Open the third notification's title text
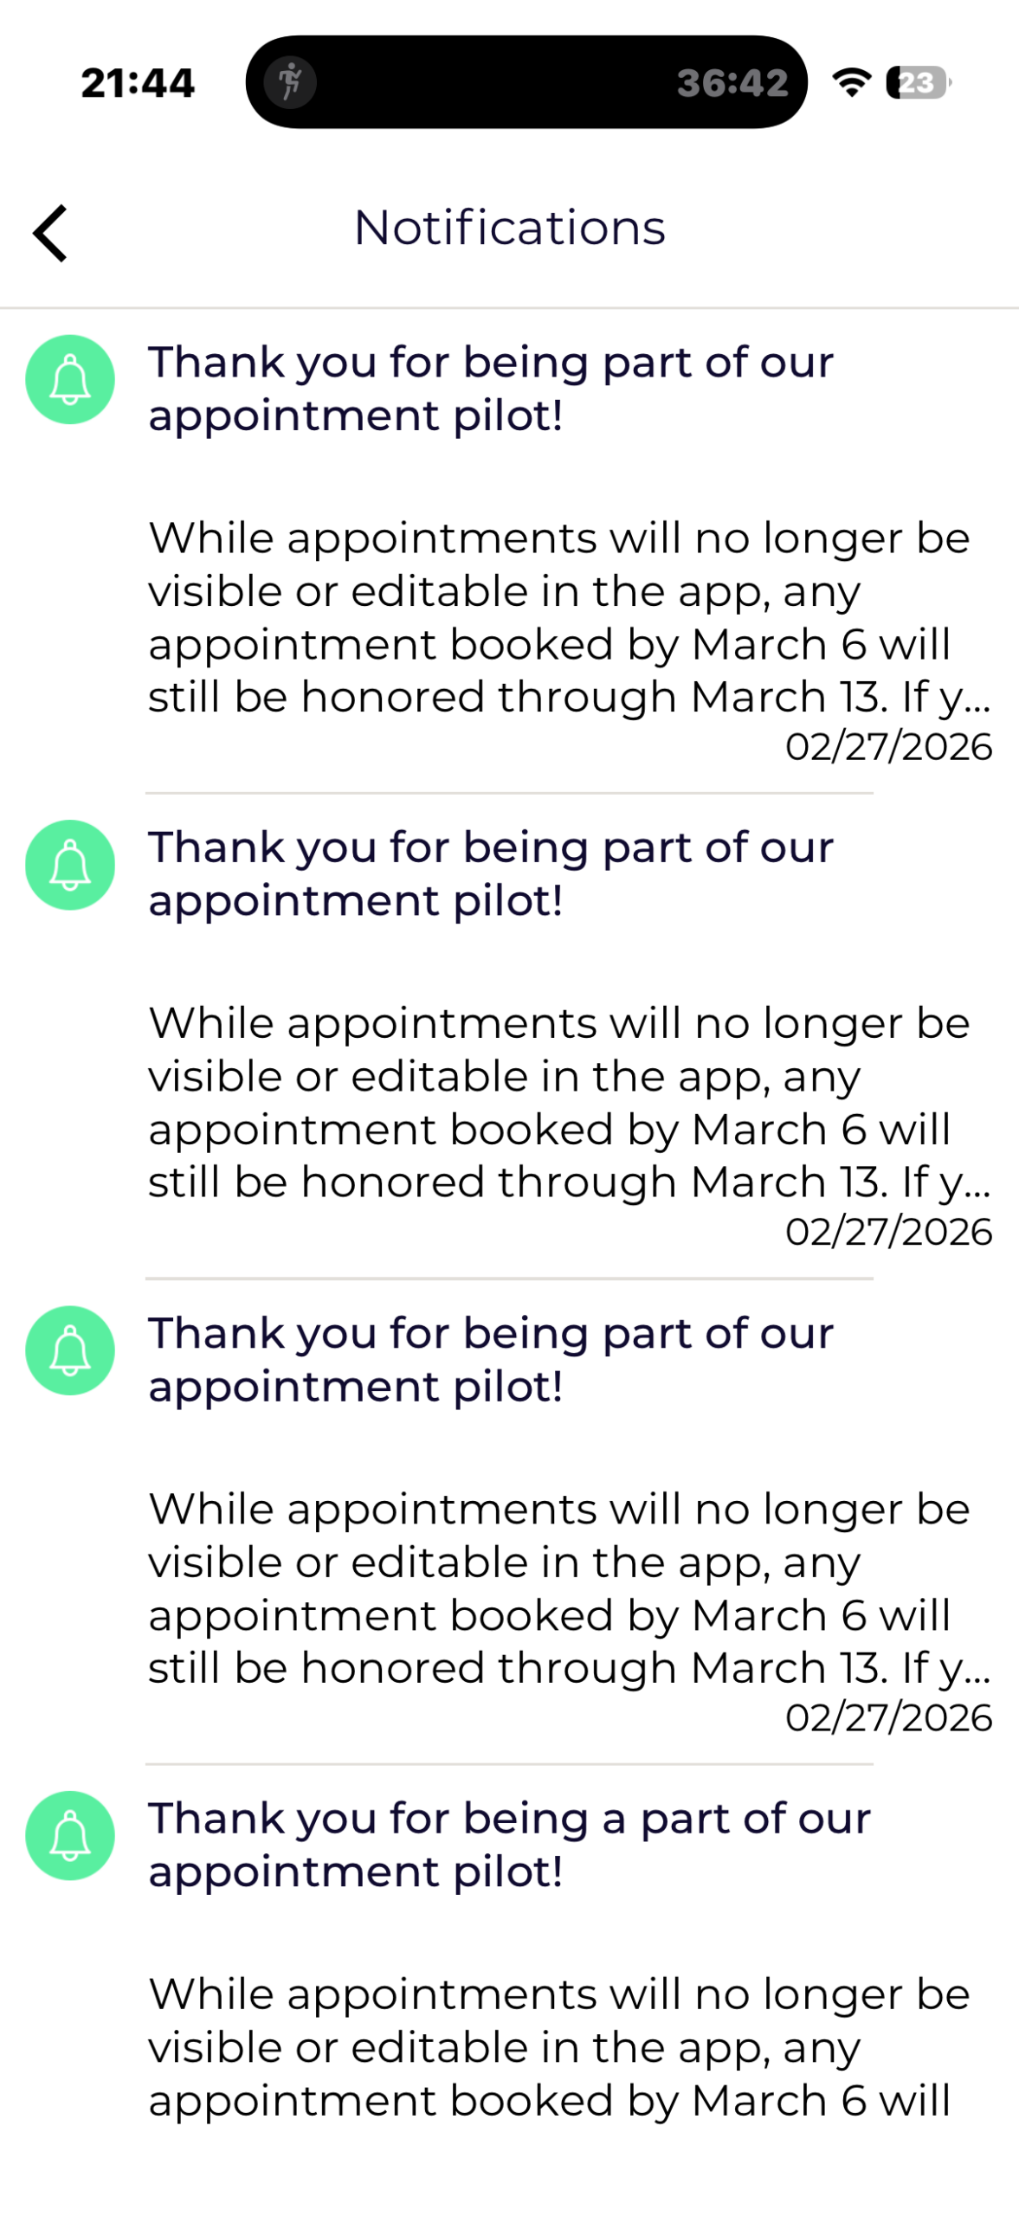 491,1359
